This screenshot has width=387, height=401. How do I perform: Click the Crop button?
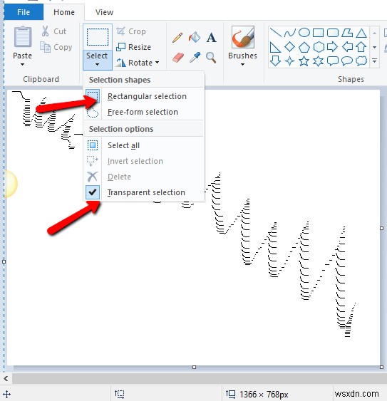point(131,31)
